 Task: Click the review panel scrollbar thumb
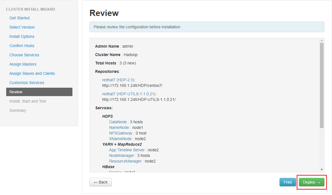tap(322, 85)
